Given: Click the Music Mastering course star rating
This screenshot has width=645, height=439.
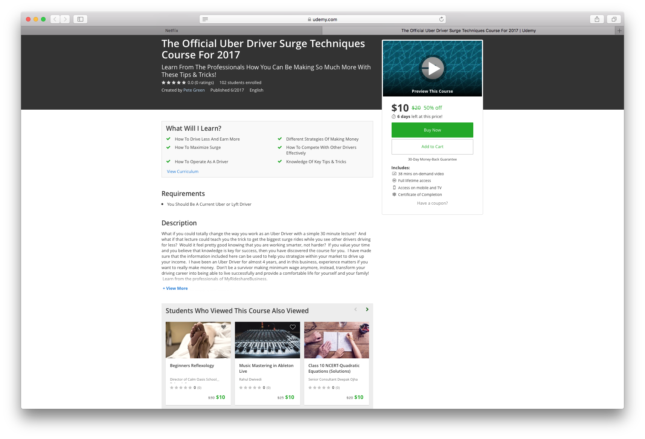Looking at the screenshot, I should pos(250,387).
